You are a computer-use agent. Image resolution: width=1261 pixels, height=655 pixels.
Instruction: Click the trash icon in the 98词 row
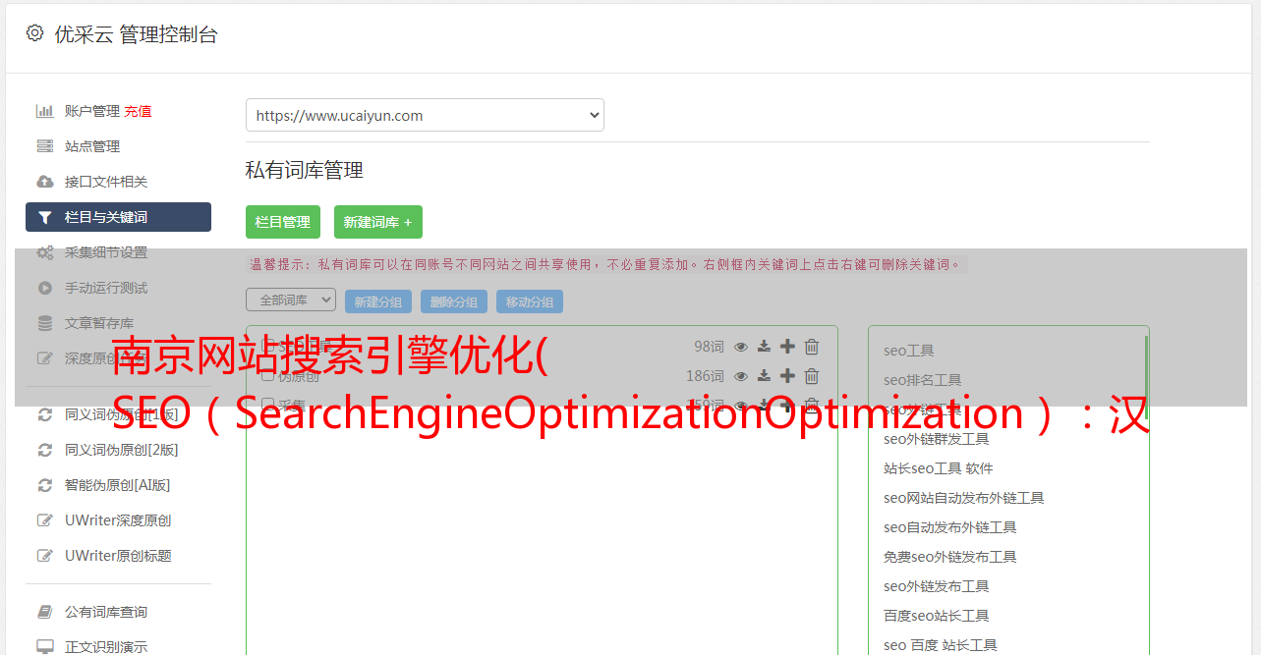pos(812,347)
